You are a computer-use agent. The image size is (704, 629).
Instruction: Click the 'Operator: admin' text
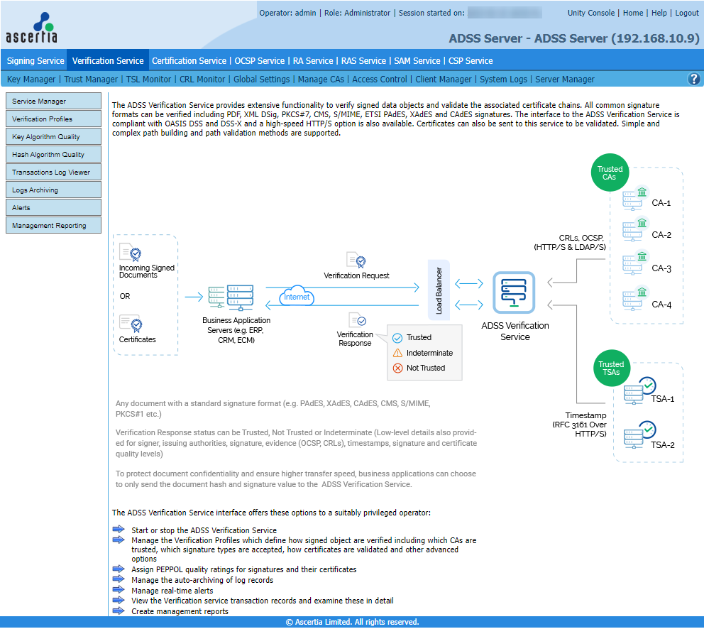coord(287,13)
